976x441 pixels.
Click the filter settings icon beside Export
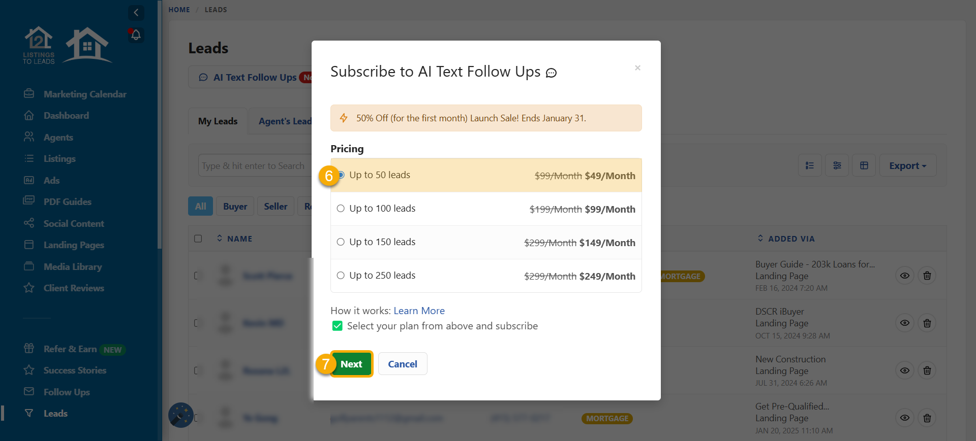(x=837, y=165)
